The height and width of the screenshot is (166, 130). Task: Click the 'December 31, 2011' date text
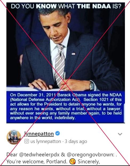pos(36,95)
